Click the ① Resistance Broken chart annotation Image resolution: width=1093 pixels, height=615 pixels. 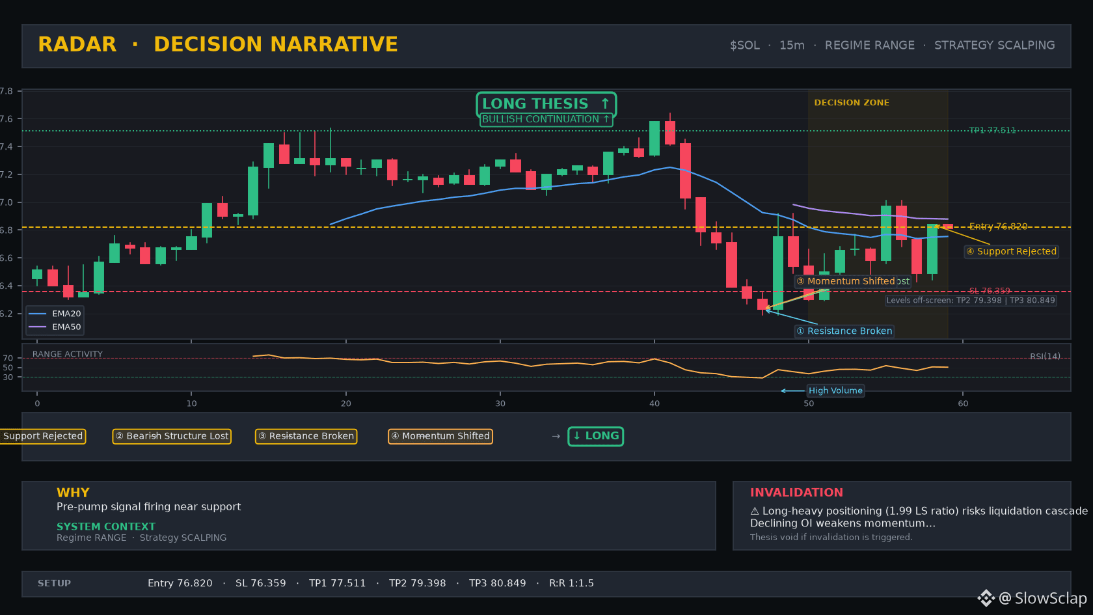tap(844, 331)
